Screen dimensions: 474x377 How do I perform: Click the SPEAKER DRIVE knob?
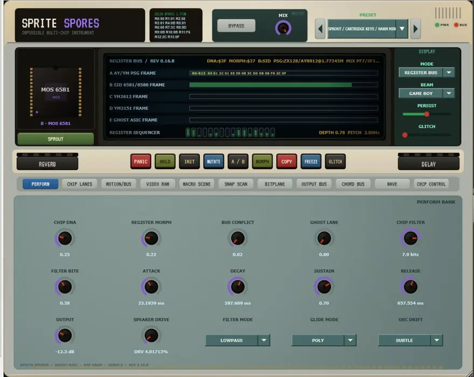click(x=151, y=336)
